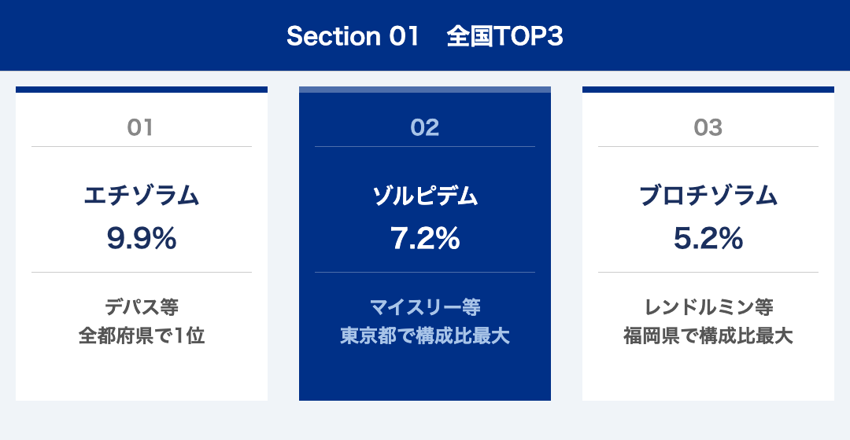
Task: Click the dark blue top bar of card 01
Action: click(x=142, y=90)
